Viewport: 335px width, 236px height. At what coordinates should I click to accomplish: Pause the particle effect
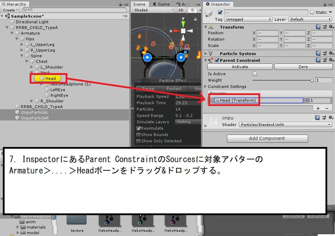pos(148,88)
